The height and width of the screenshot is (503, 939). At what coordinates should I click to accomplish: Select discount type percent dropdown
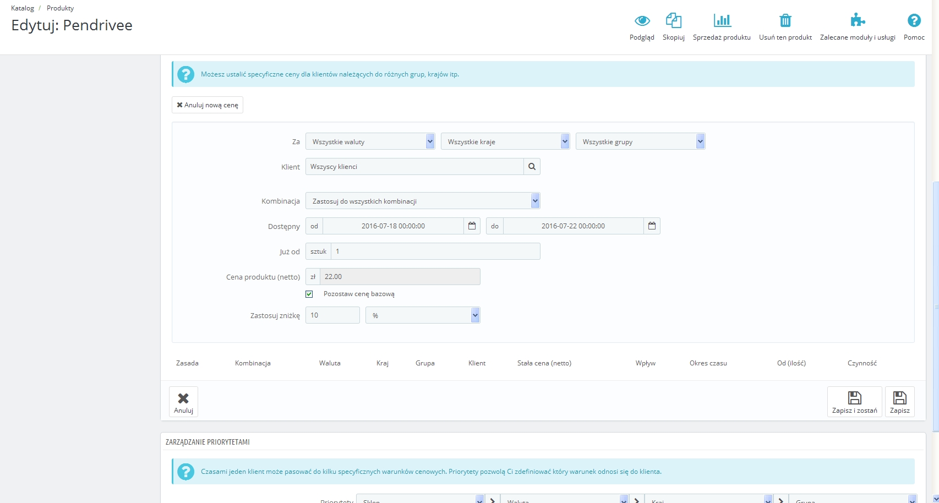[x=422, y=316]
